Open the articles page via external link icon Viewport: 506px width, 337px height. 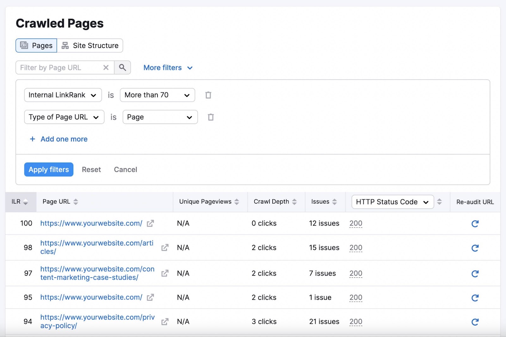(165, 248)
